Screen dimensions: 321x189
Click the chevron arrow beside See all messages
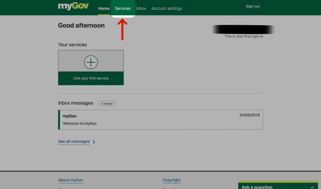pos(94,142)
